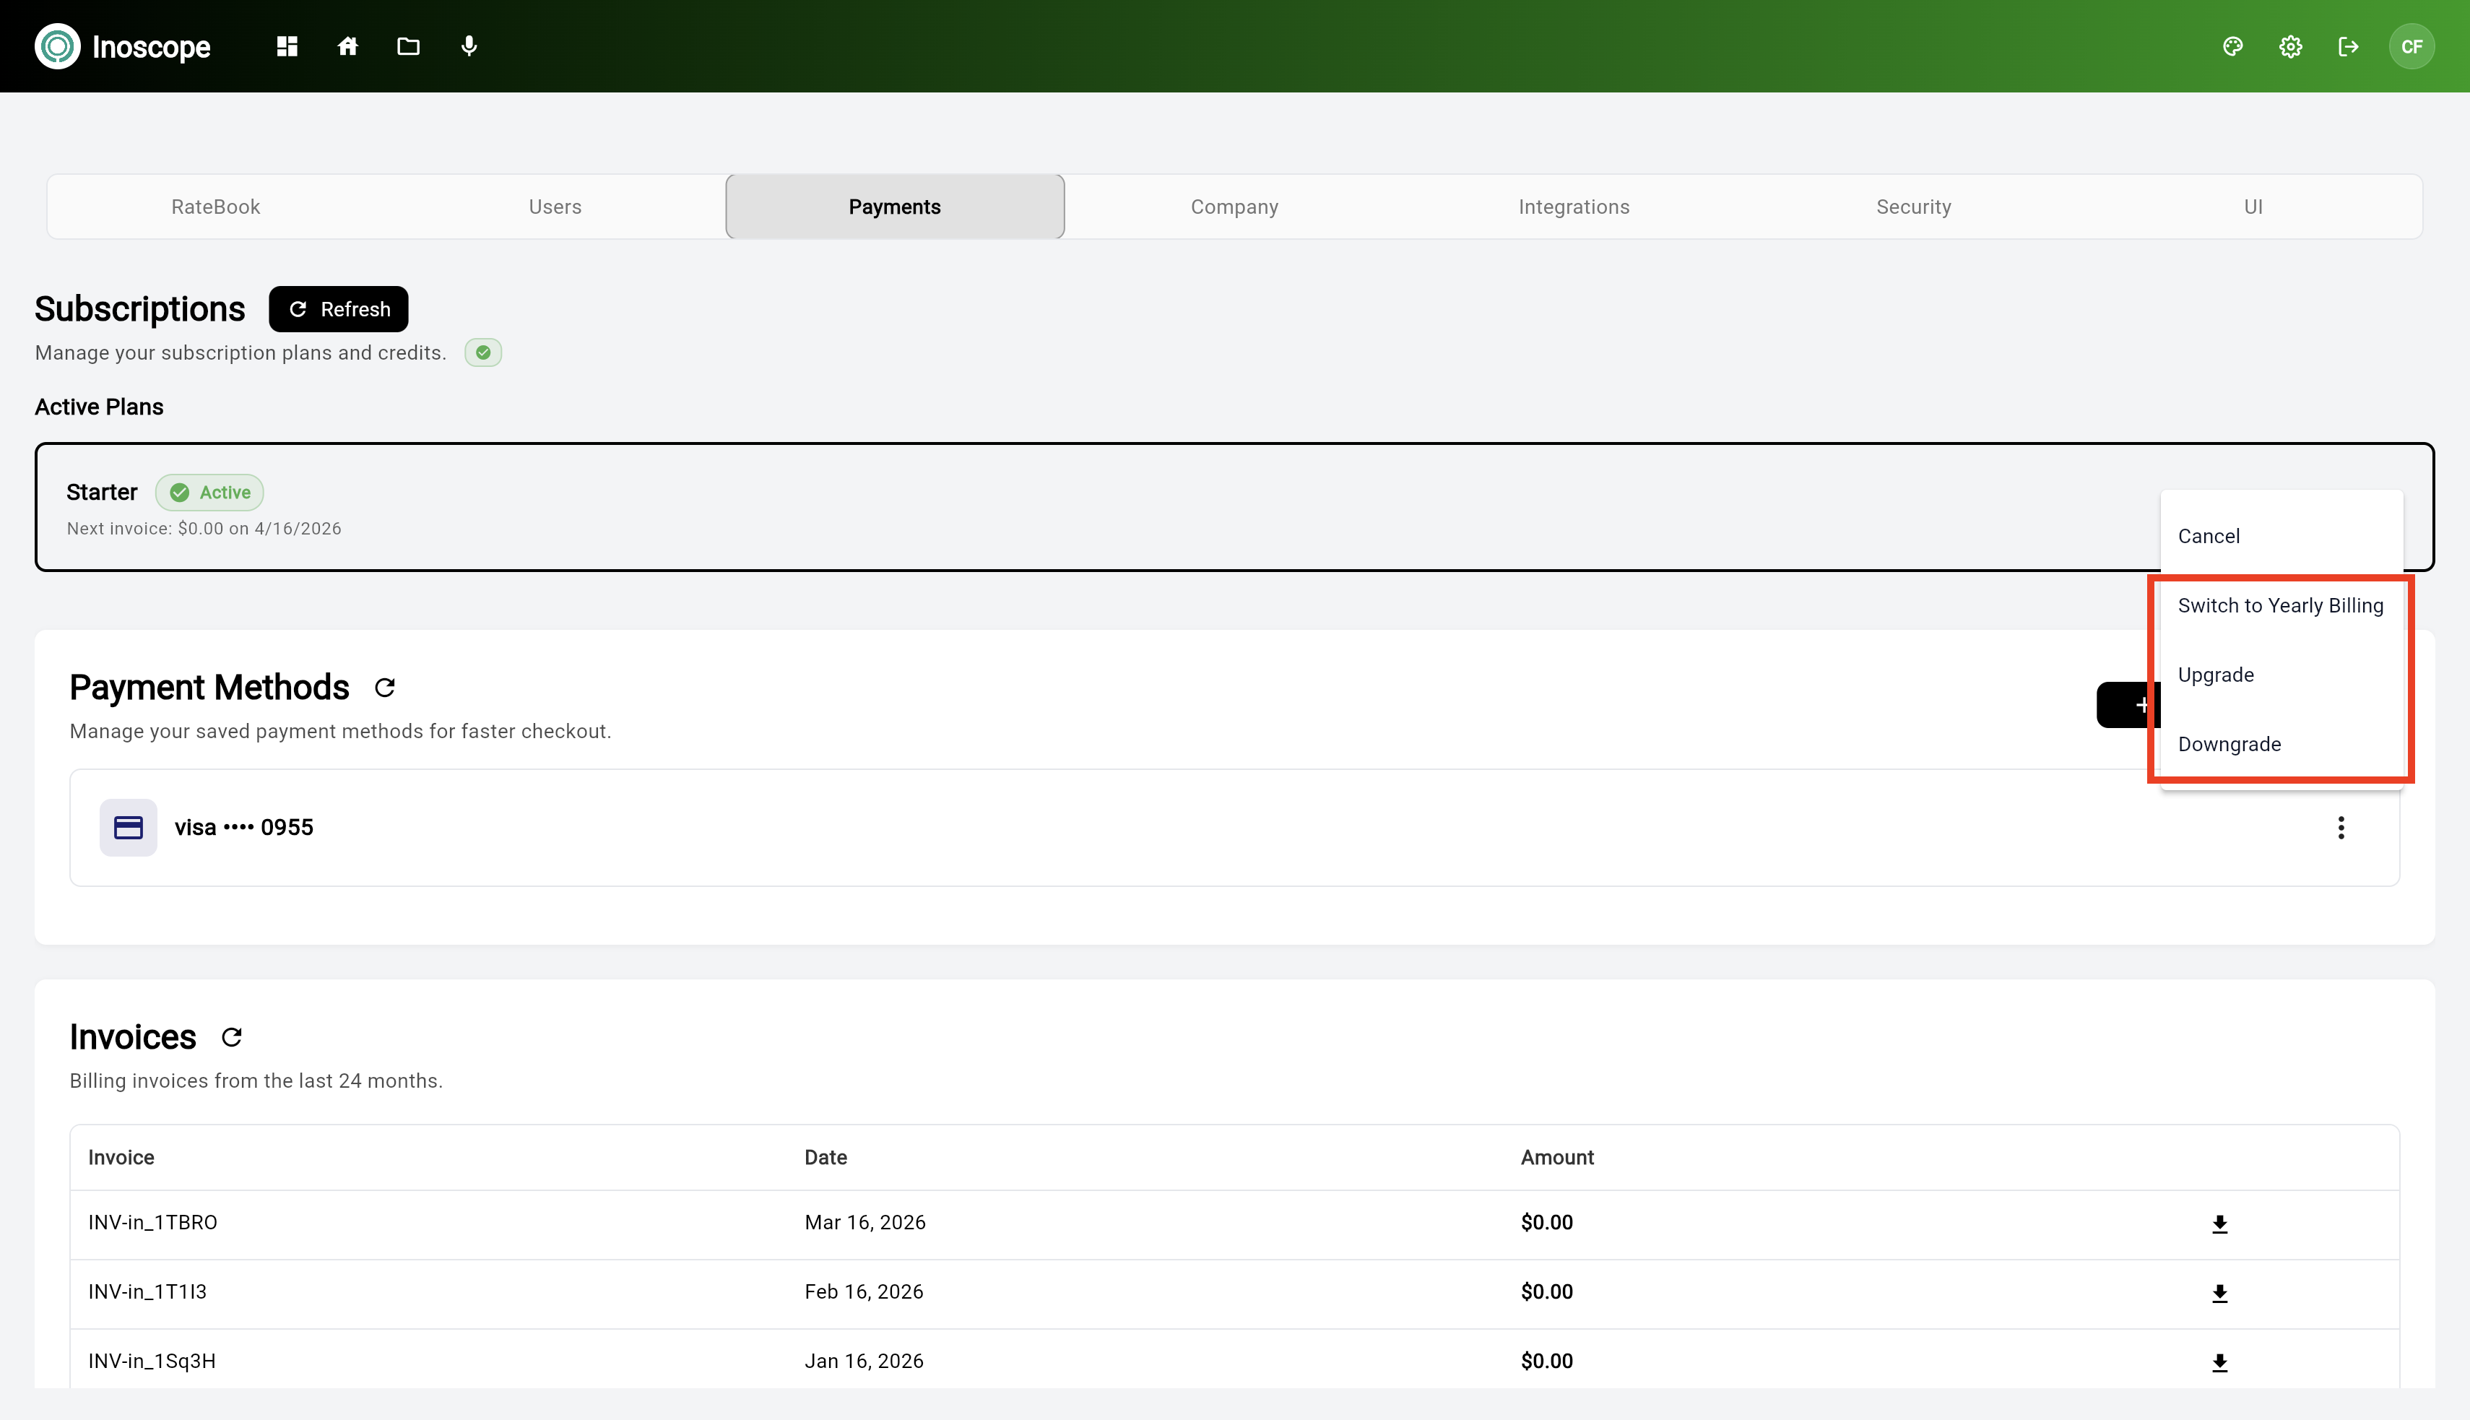Click the logout icon
Screen dimensions: 2470x1420
(2349, 46)
